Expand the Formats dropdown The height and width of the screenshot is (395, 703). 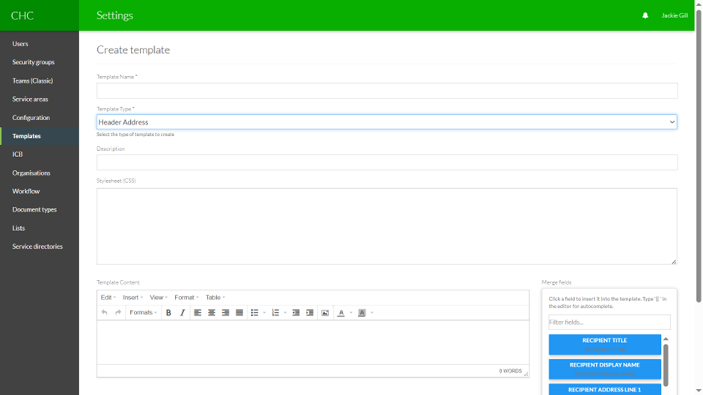pos(143,313)
